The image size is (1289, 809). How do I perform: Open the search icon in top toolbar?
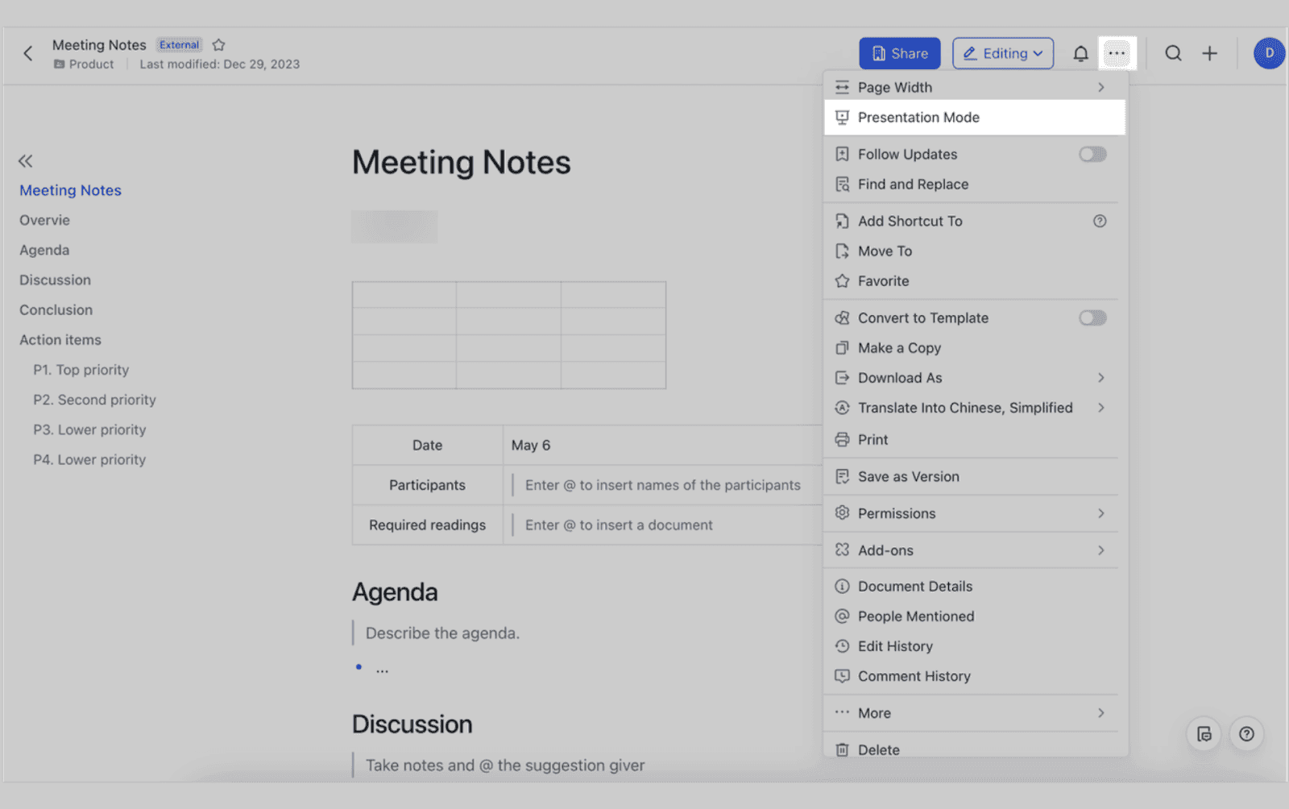point(1173,53)
